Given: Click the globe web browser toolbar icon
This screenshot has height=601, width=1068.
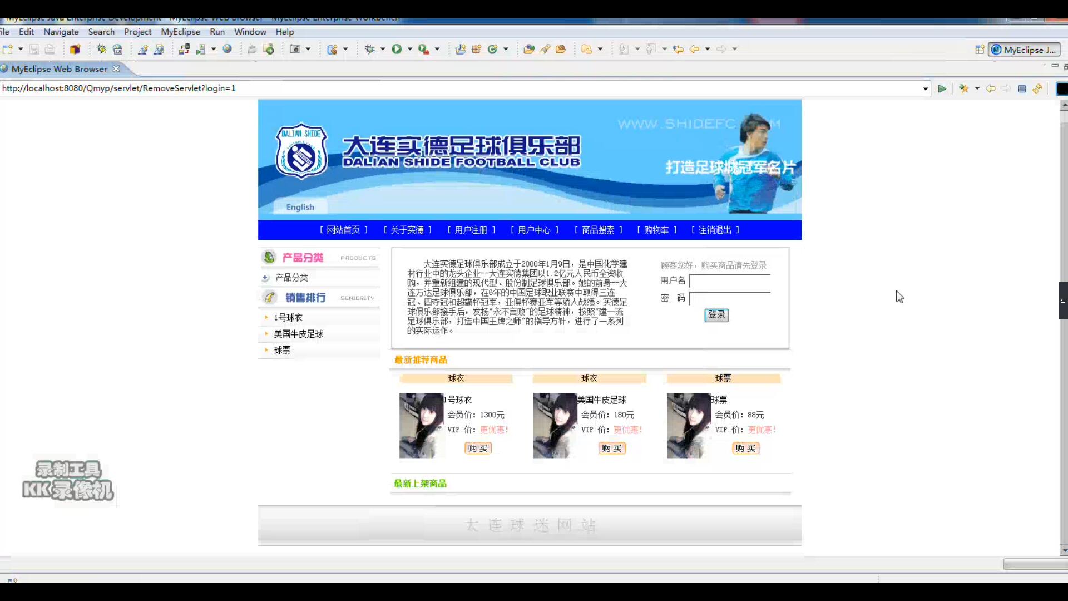Looking at the screenshot, I should pyautogui.click(x=227, y=49).
